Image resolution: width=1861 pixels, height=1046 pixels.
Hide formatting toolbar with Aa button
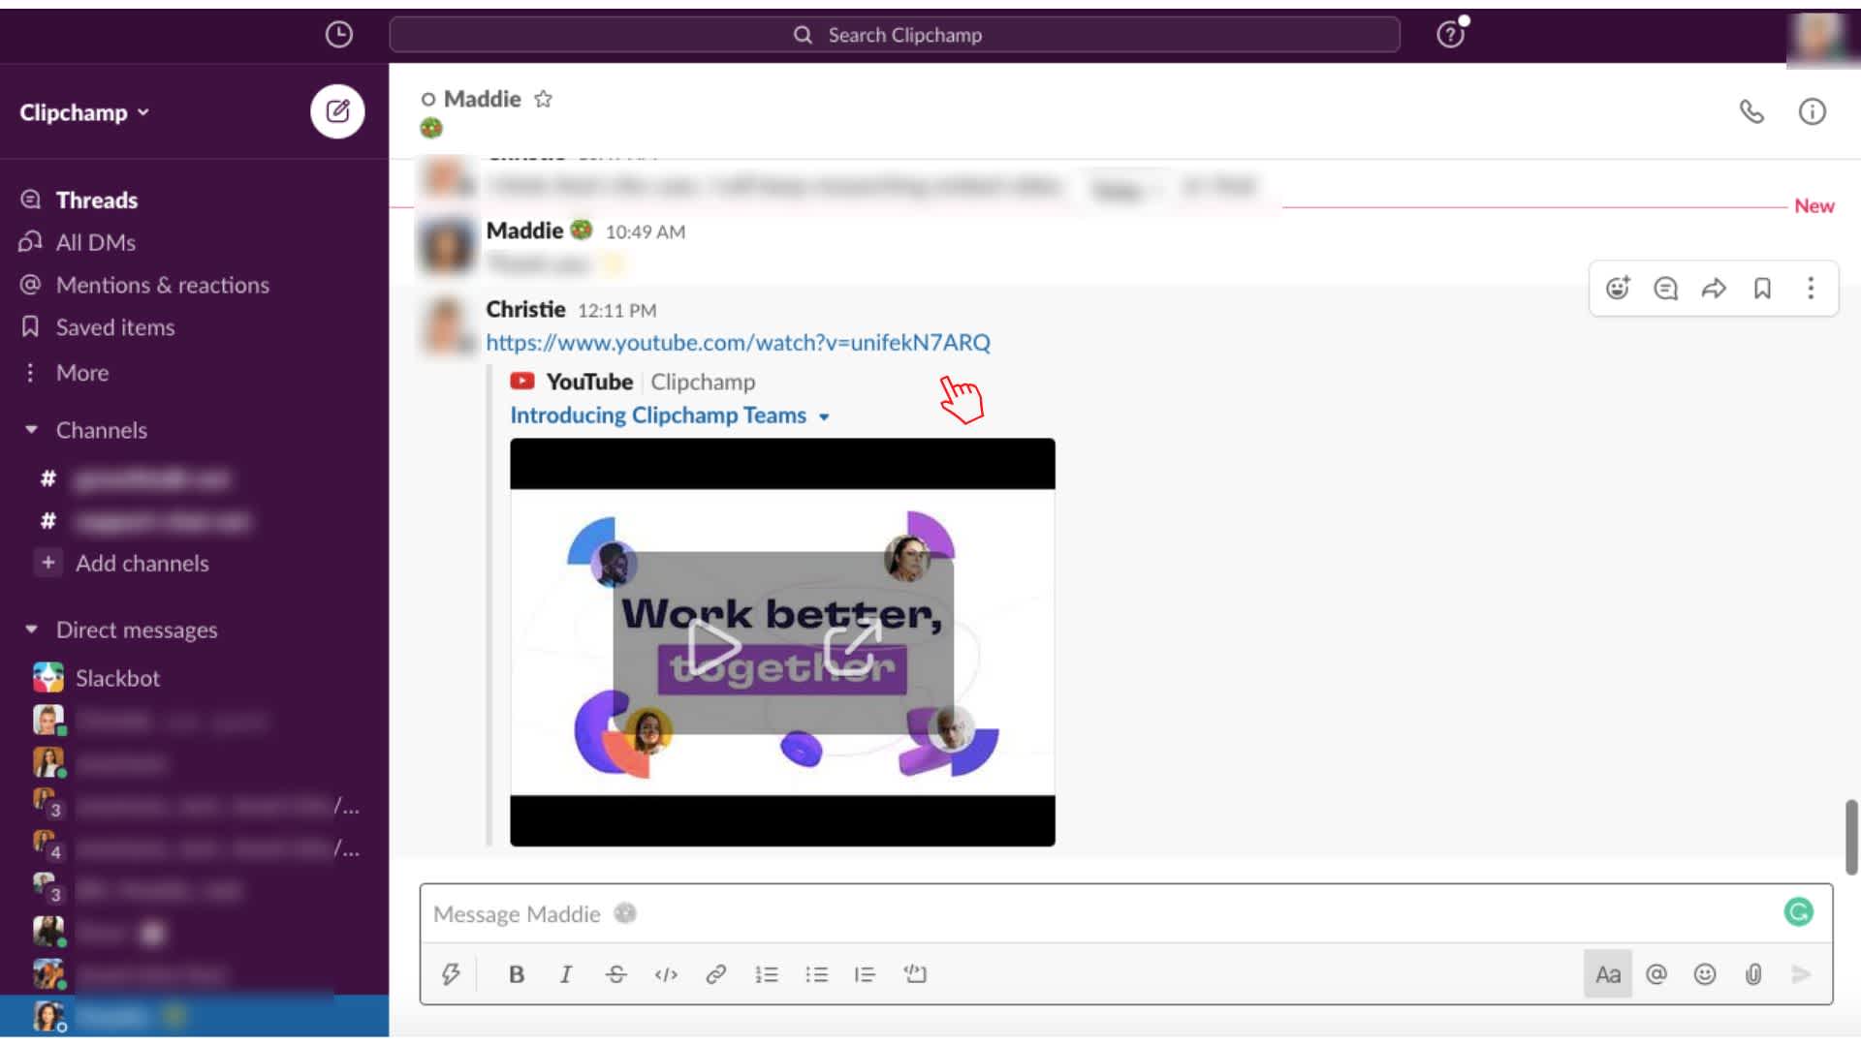[x=1608, y=974]
